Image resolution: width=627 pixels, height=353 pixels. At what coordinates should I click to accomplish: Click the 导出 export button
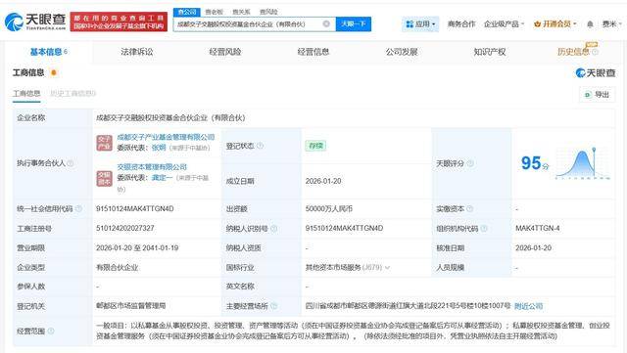pyautogui.click(x=597, y=94)
